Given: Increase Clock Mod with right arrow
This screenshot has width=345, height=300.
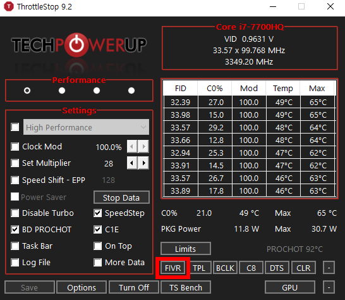Looking at the screenshot, I should [143, 146].
